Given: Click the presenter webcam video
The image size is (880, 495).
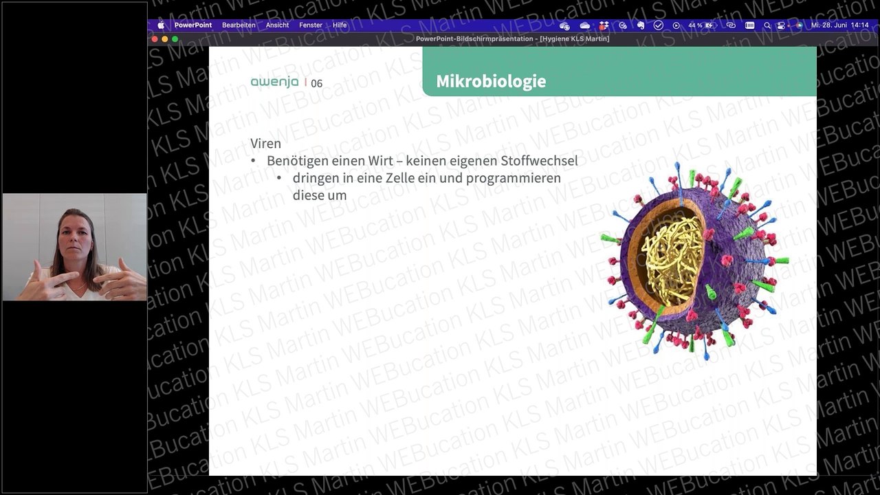Looking at the screenshot, I should [x=74, y=247].
